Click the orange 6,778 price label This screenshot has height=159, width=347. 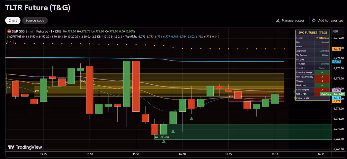pyautogui.click(x=337, y=49)
